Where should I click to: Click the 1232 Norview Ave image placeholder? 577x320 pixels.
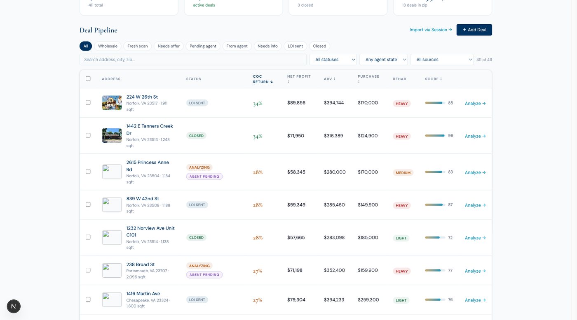[x=112, y=237]
